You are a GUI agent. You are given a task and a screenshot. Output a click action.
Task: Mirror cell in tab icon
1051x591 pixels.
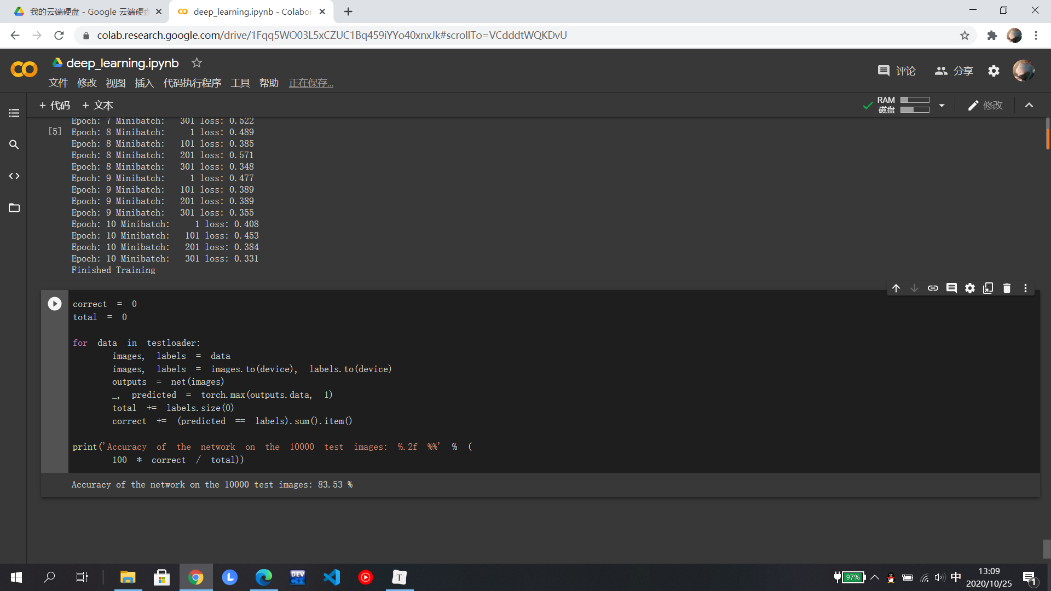pos(988,288)
